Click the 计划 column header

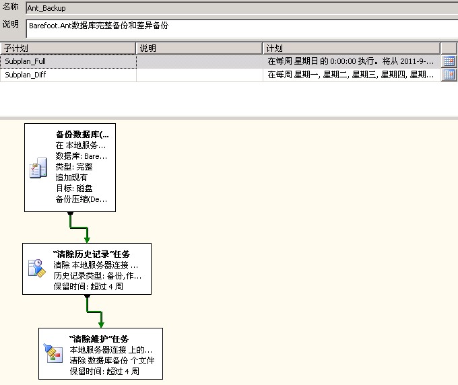[350, 48]
